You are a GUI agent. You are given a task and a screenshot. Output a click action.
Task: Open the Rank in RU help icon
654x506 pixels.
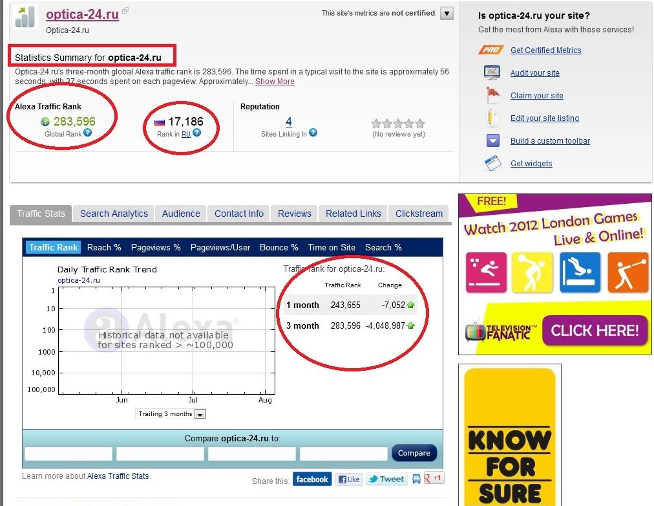click(197, 133)
